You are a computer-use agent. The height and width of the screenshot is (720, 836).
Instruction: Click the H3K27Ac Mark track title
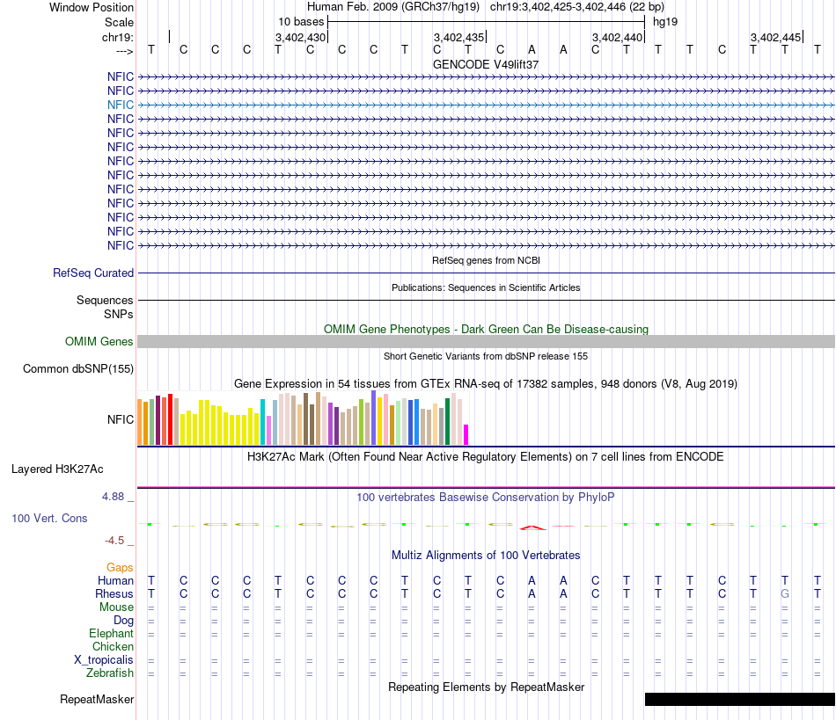pos(486,456)
